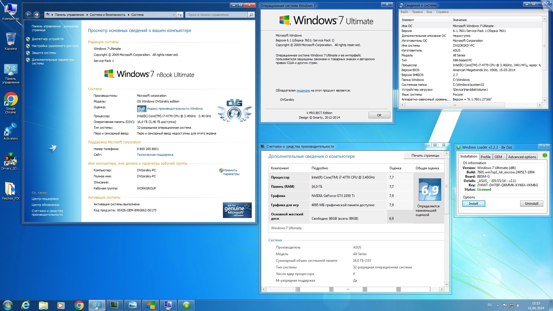Click the control panel search field
This screenshot has height=311, width=553.
(216, 15)
